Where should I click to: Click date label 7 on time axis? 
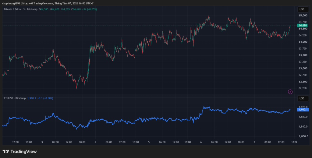point(254,142)
